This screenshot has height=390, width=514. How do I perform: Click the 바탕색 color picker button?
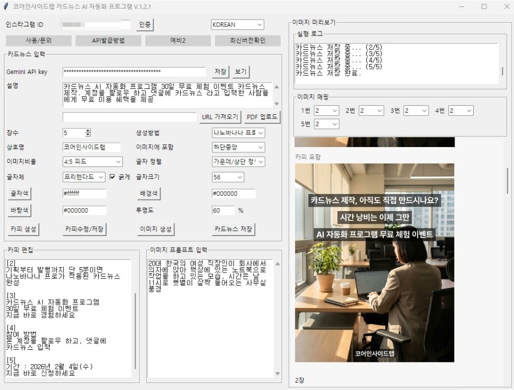[19, 210]
